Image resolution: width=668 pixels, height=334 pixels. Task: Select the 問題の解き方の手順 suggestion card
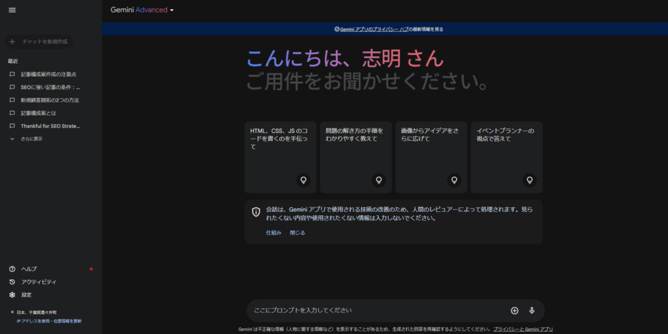click(356, 157)
